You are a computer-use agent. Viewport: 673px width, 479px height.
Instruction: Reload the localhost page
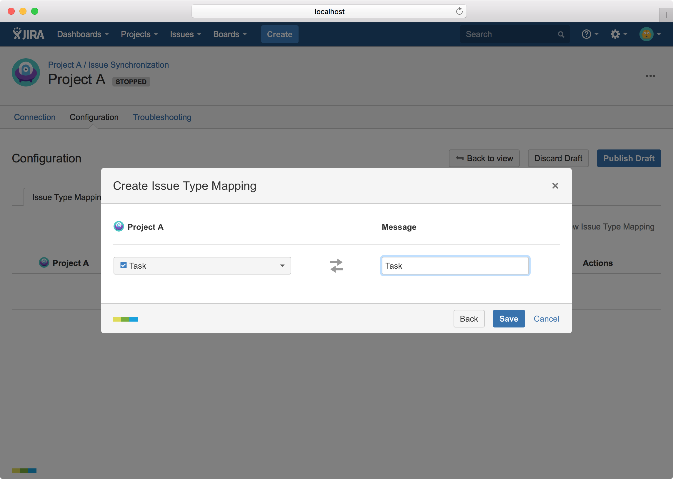pyautogui.click(x=459, y=11)
